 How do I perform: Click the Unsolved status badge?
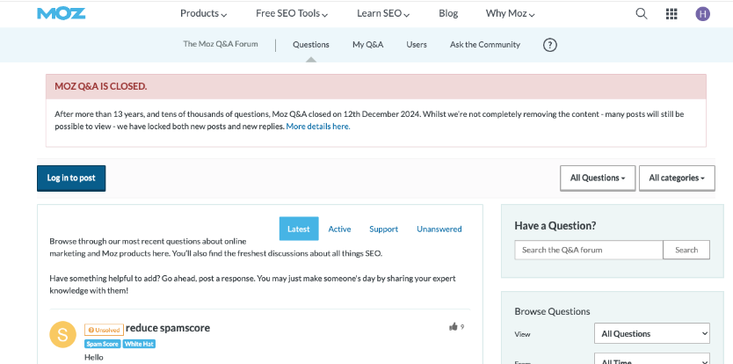pos(104,330)
